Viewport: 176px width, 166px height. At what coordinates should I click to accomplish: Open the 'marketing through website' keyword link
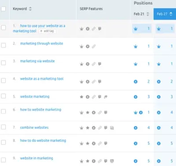pyautogui.click(x=42, y=43)
